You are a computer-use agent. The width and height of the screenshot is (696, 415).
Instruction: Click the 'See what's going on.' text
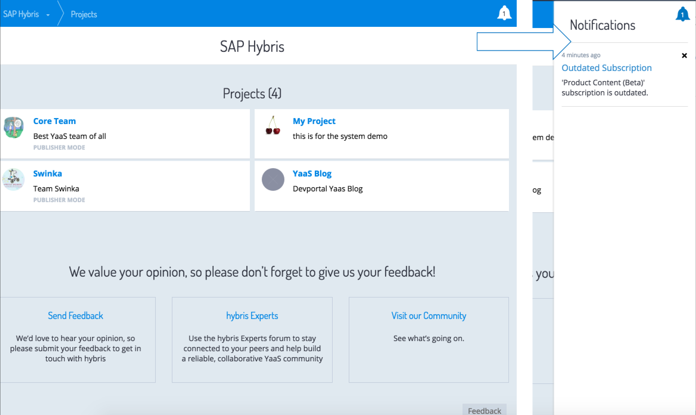point(429,338)
